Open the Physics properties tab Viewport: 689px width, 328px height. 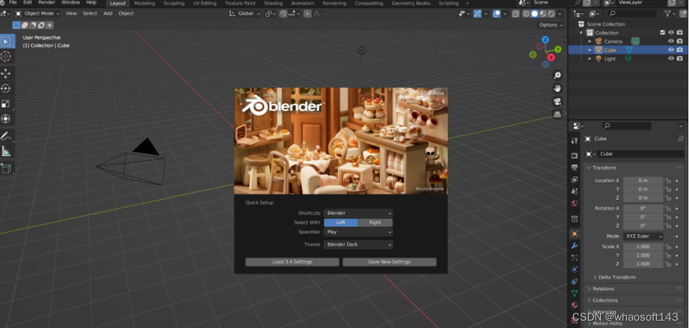(x=574, y=269)
